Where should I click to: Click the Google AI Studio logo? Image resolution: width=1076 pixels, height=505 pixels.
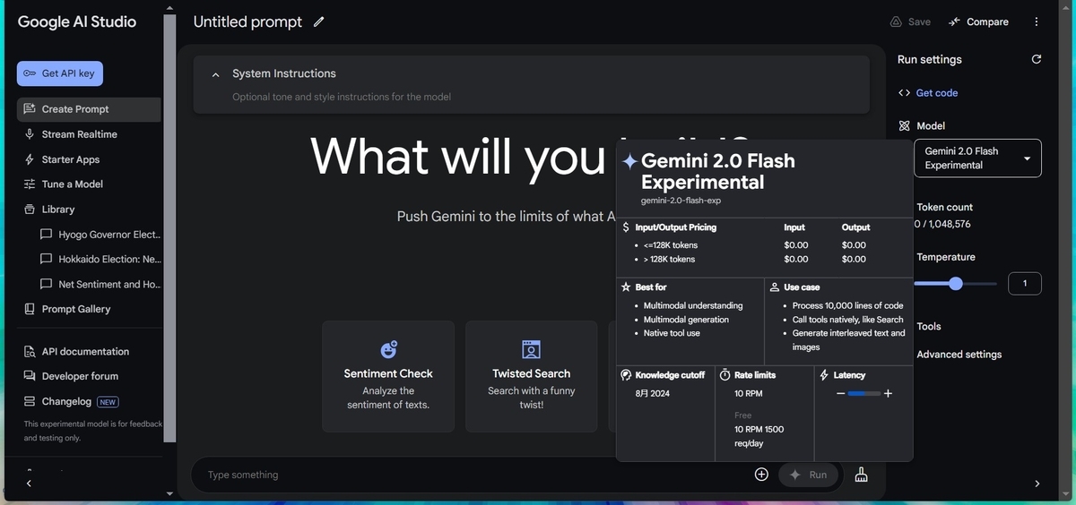coord(77,21)
